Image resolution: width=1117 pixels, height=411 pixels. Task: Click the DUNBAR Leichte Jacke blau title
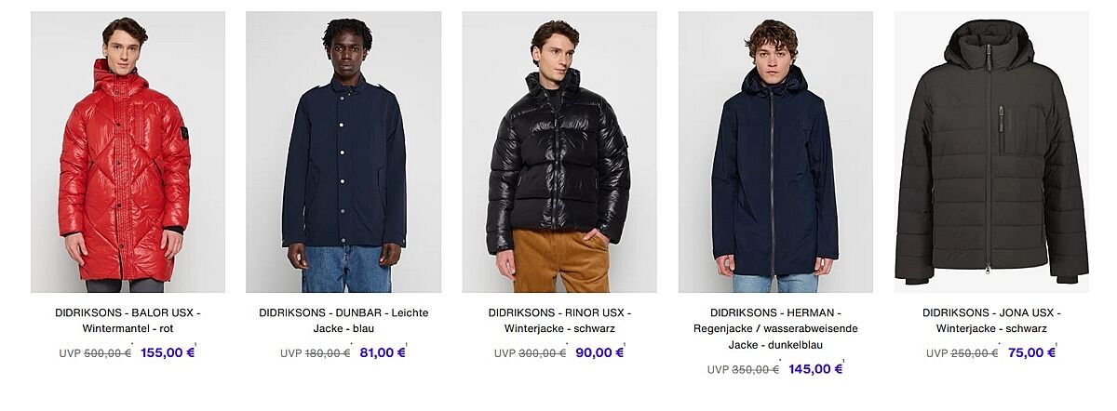point(343,321)
